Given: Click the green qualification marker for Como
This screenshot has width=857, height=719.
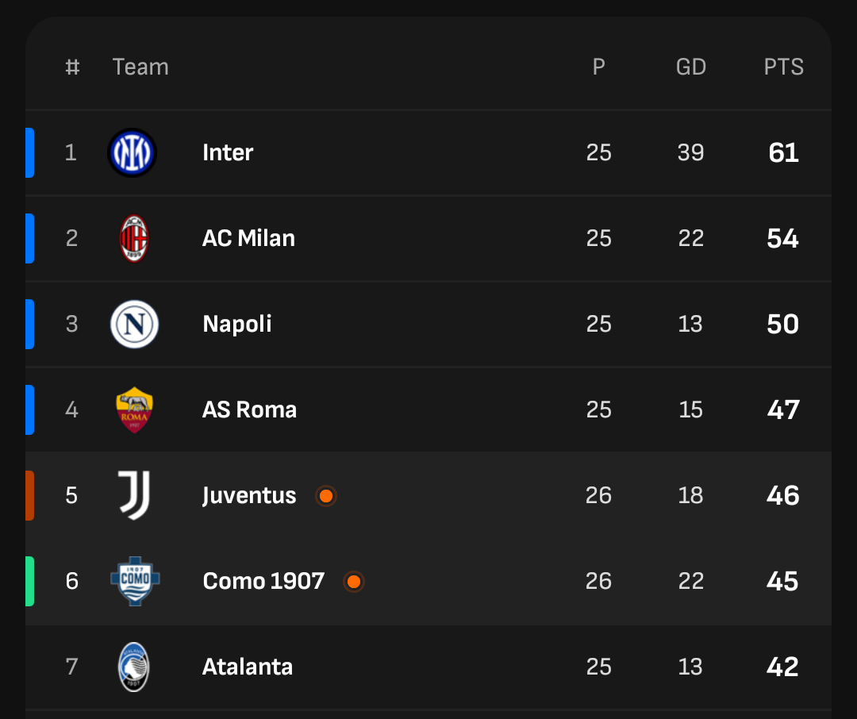Looking at the screenshot, I should (x=29, y=581).
